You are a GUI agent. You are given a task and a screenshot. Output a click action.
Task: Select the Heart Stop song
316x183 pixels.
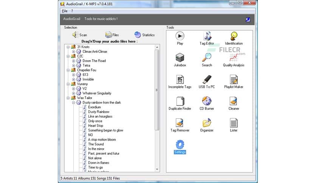(96, 126)
